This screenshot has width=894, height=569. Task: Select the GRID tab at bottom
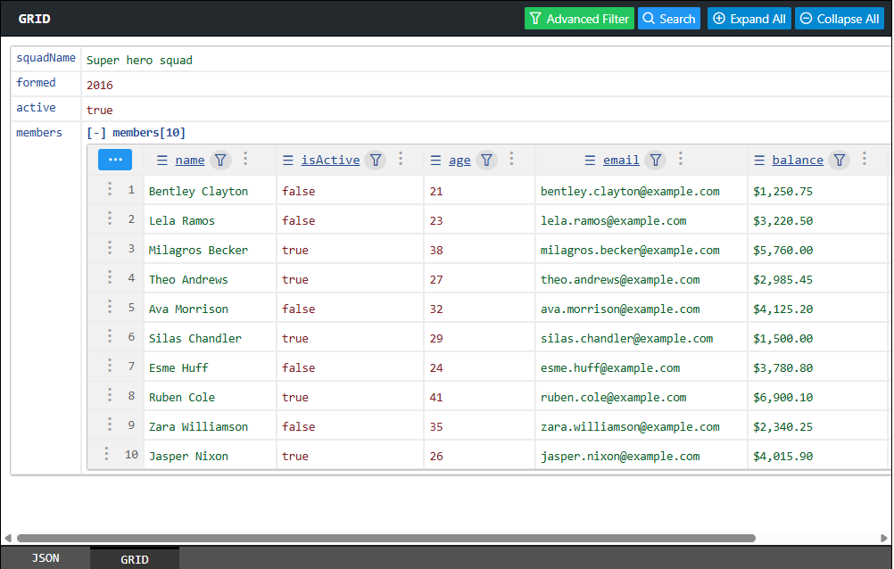135,559
